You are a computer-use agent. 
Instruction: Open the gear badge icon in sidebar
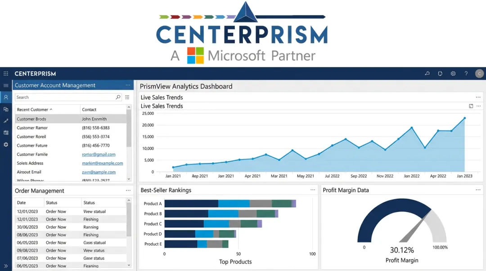click(x=6, y=145)
